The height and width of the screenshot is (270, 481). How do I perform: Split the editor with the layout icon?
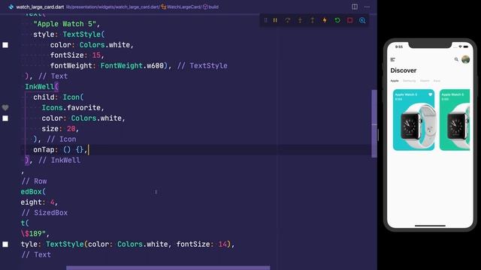pyautogui.click(x=355, y=7)
